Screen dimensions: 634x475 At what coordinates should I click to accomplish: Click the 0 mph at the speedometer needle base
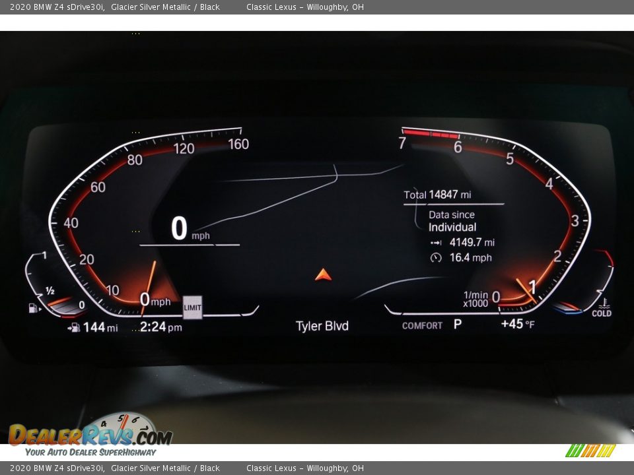coord(155,300)
